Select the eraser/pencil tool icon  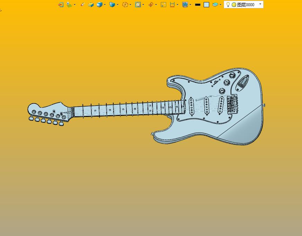pos(82,4)
